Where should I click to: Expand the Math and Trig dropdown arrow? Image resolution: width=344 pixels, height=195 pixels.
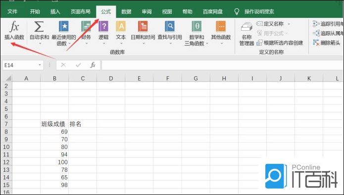[207, 44]
